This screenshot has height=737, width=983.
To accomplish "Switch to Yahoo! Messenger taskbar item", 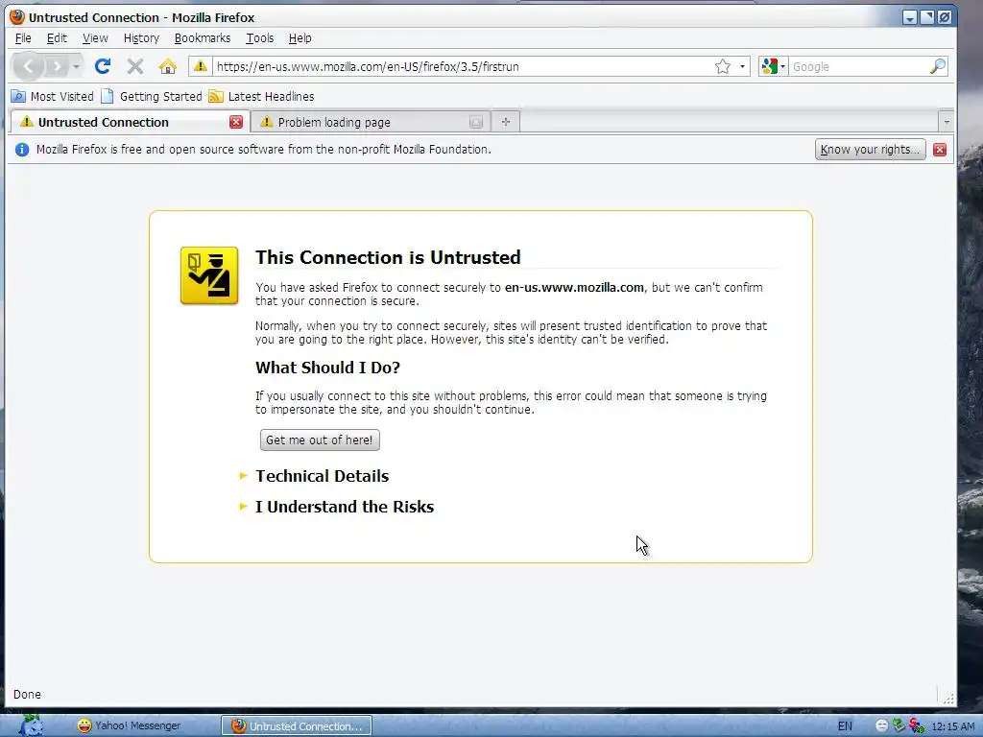I will pyautogui.click(x=130, y=725).
